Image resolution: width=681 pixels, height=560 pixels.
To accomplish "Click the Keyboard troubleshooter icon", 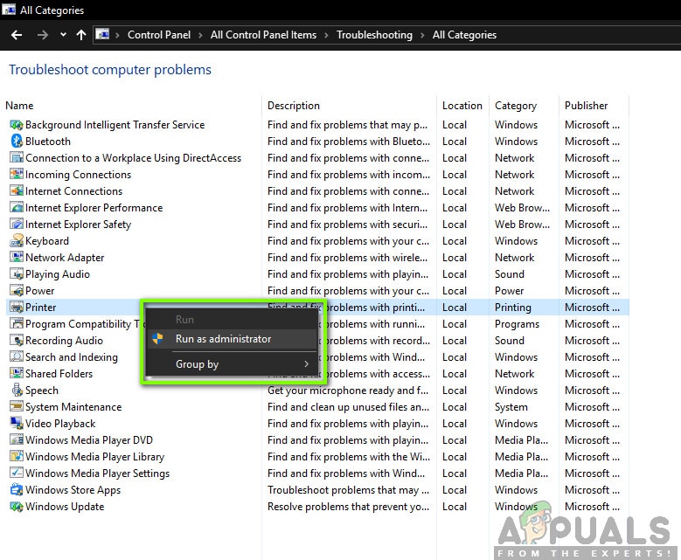I will pyautogui.click(x=17, y=241).
